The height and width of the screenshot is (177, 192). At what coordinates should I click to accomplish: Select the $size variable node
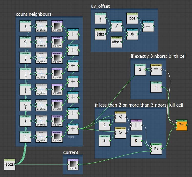pyautogui.click(x=101, y=34)
